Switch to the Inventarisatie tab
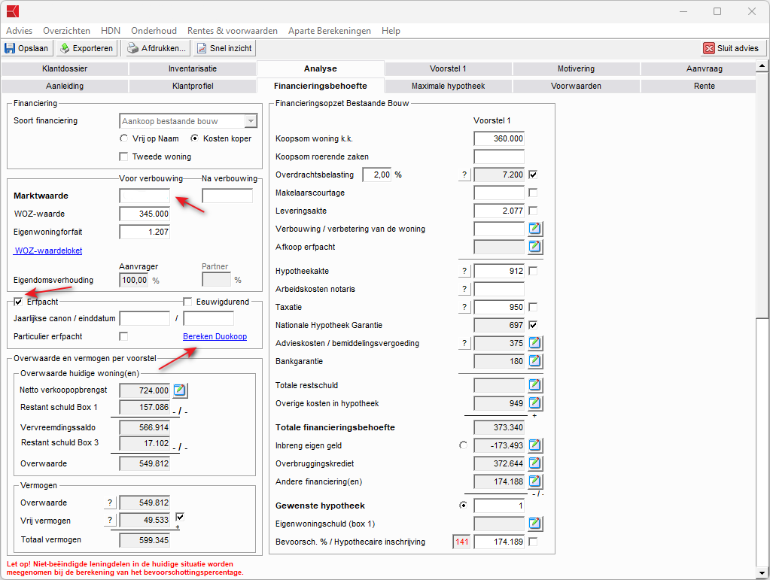770x580 pixels. click(x=193, y=68)
